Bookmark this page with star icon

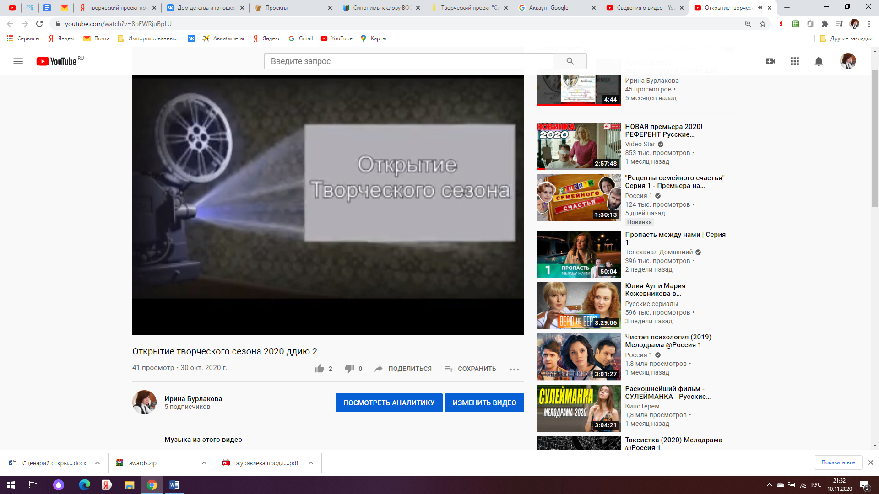tap(763, 24)
